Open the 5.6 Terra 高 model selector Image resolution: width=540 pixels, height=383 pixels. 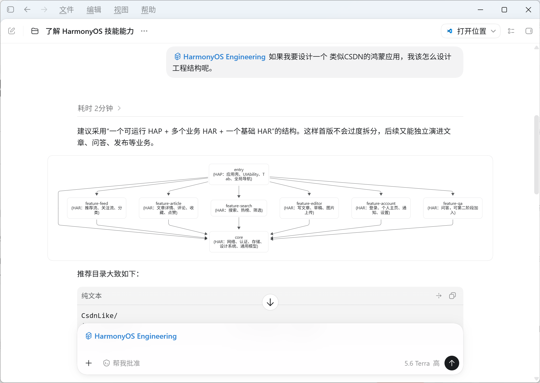point(422,363)
